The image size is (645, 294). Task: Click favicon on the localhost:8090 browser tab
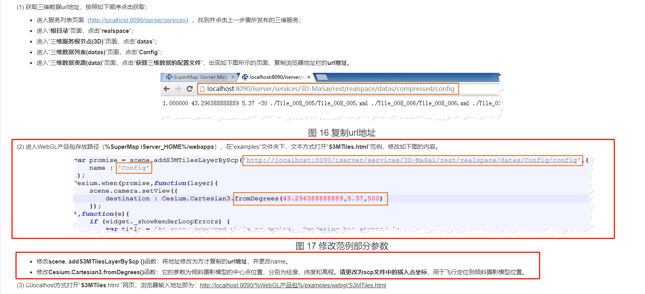click(245, 77)
